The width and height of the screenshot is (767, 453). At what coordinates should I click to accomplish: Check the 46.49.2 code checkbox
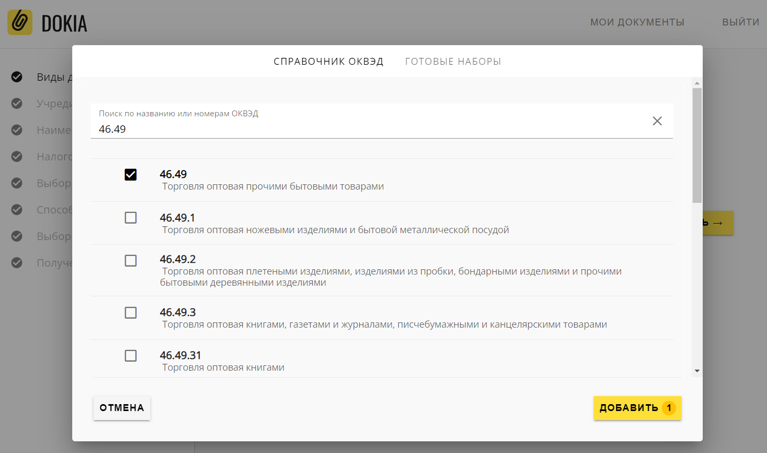(x=131, y=261)
